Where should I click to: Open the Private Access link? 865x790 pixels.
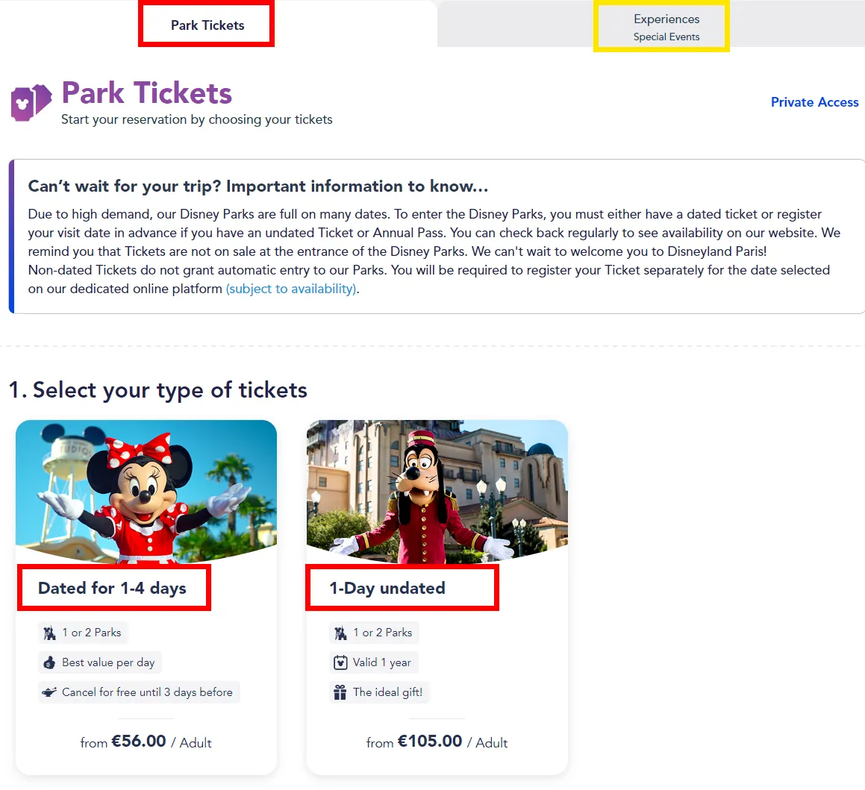point(814,102)
